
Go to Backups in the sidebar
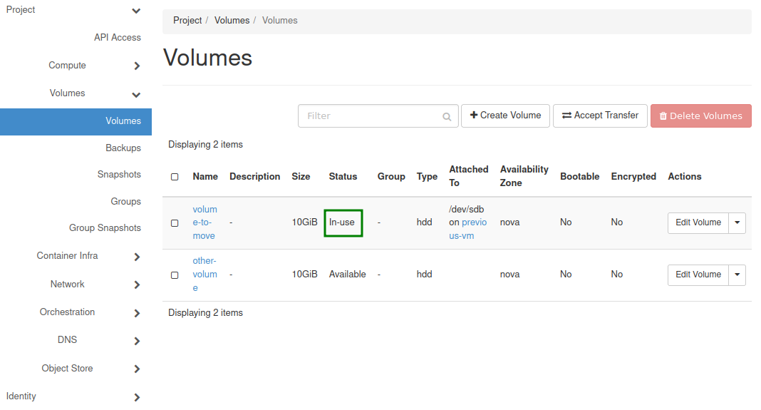point(123,148)
